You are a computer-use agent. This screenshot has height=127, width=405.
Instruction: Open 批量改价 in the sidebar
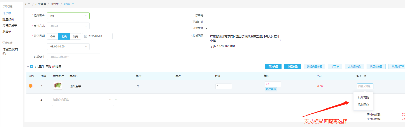(x=8, y=19)
